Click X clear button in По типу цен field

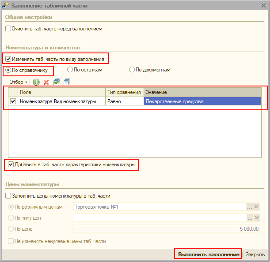257,218
